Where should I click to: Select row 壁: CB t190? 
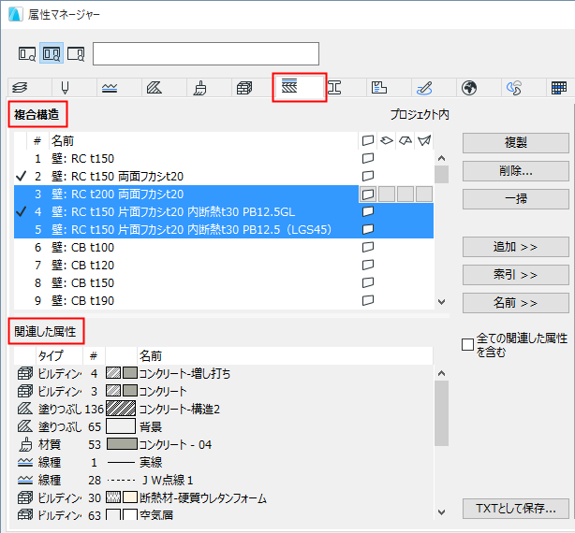pyautogui.click(x=224, y=300)
